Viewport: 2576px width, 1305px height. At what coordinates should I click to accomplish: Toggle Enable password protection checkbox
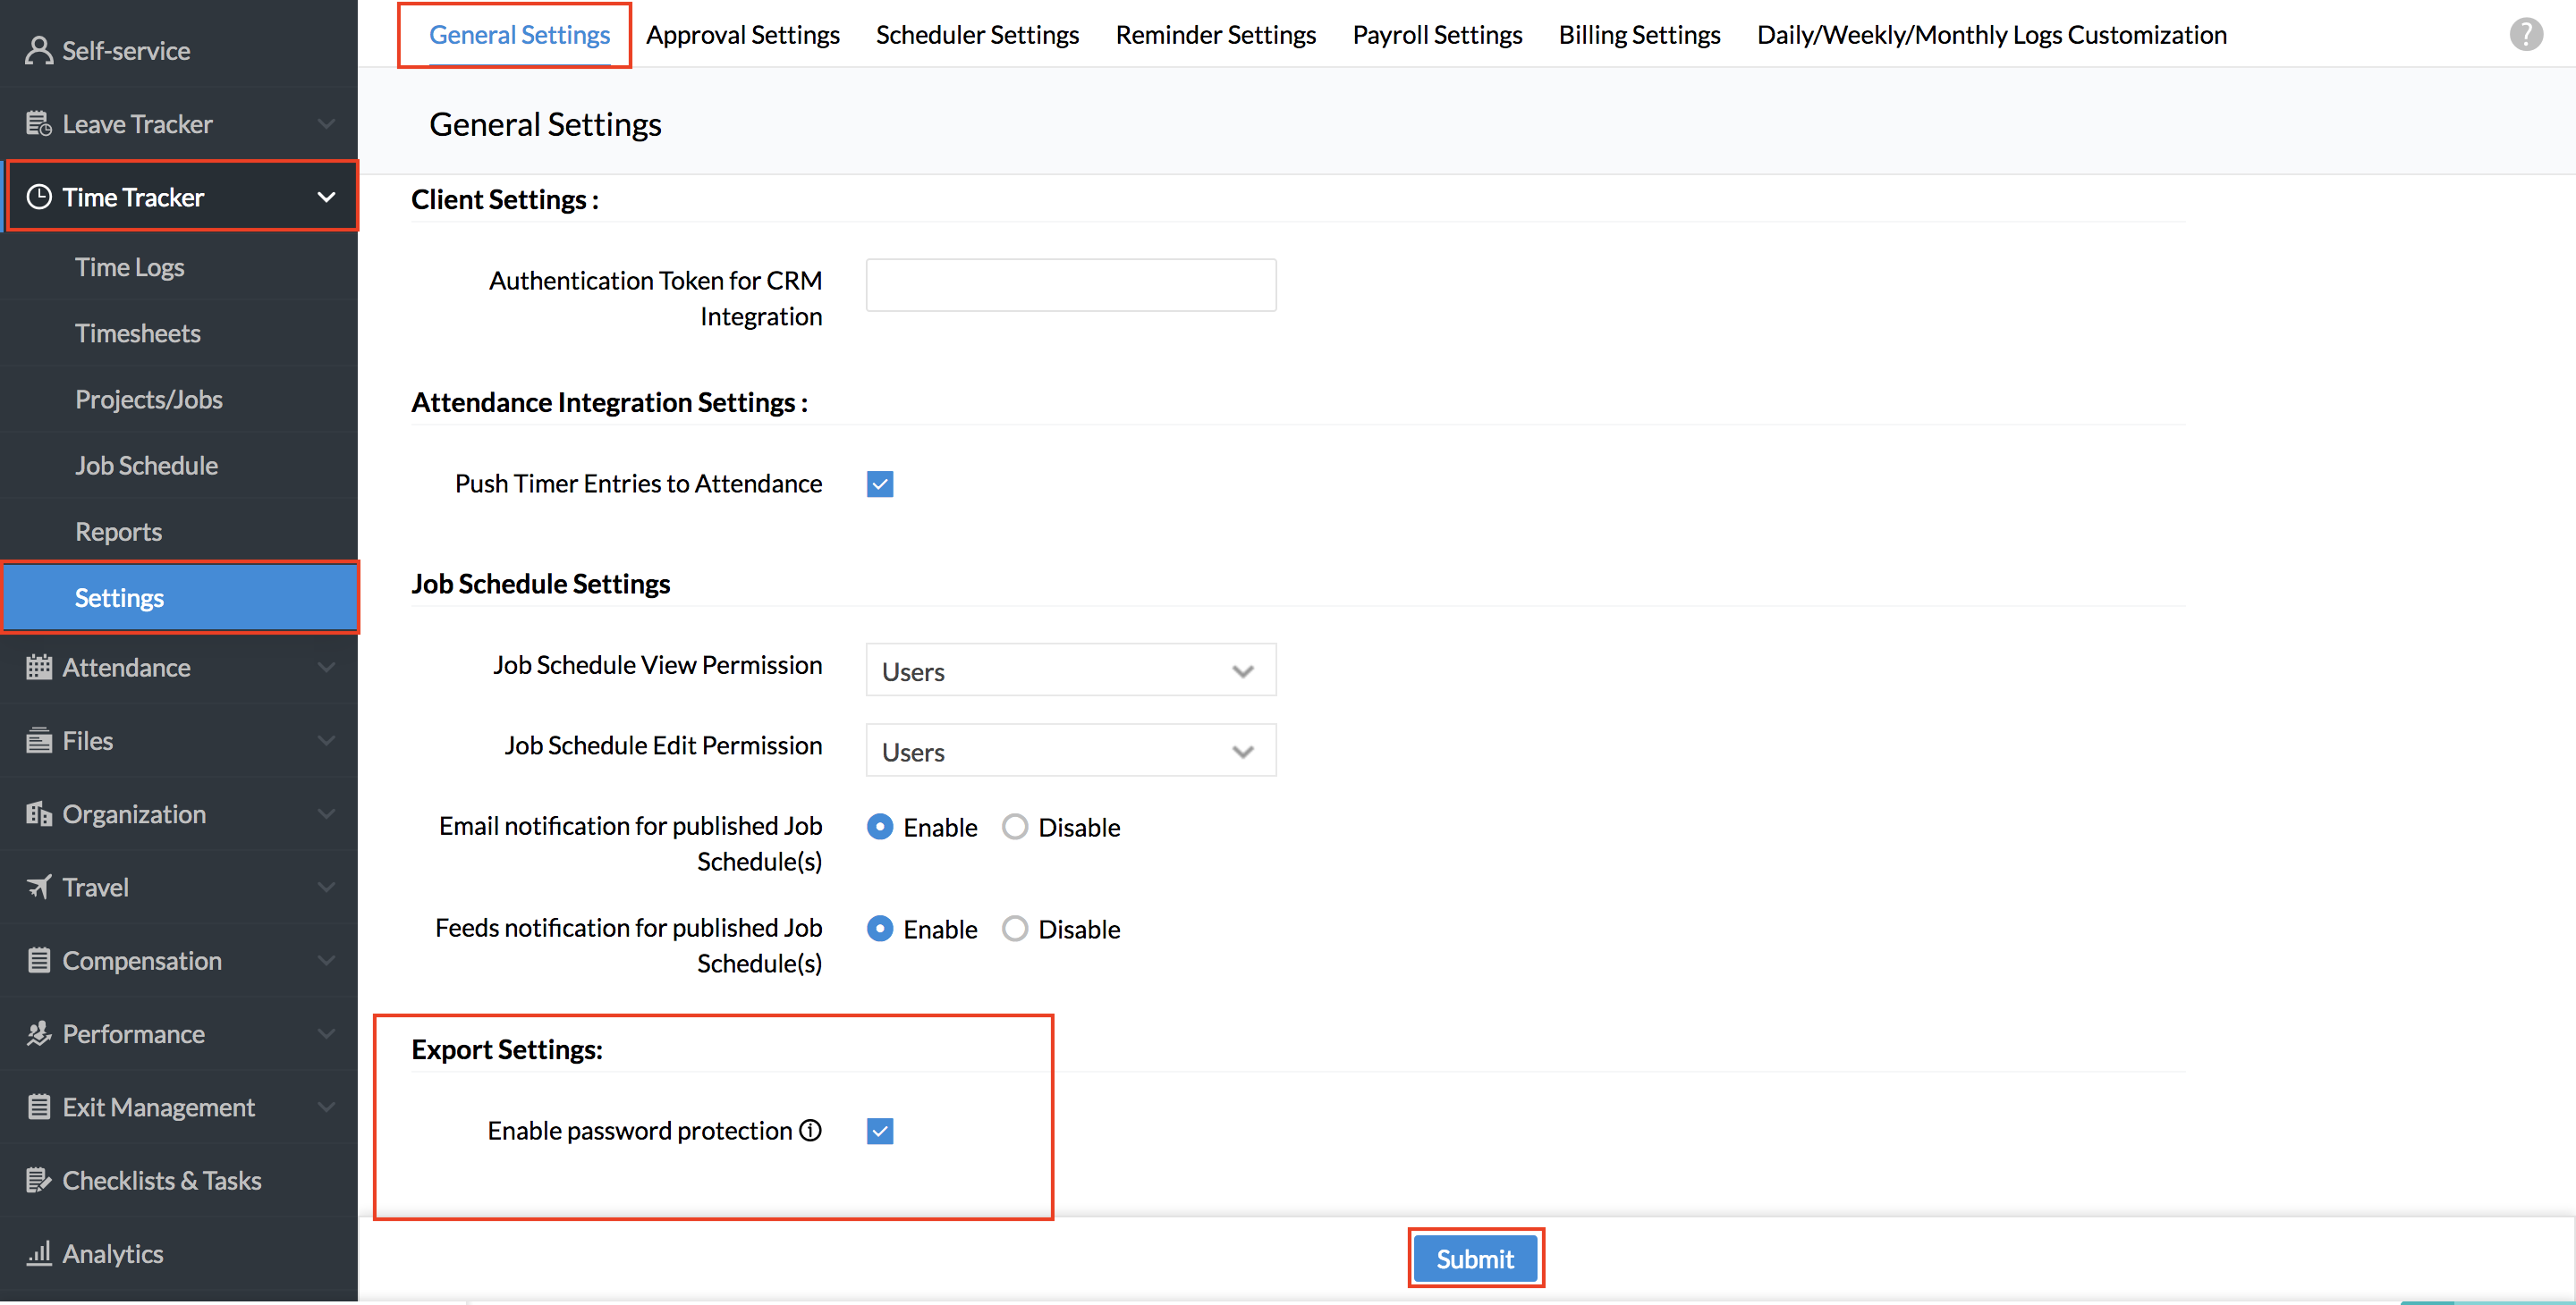coord(879,1131)
